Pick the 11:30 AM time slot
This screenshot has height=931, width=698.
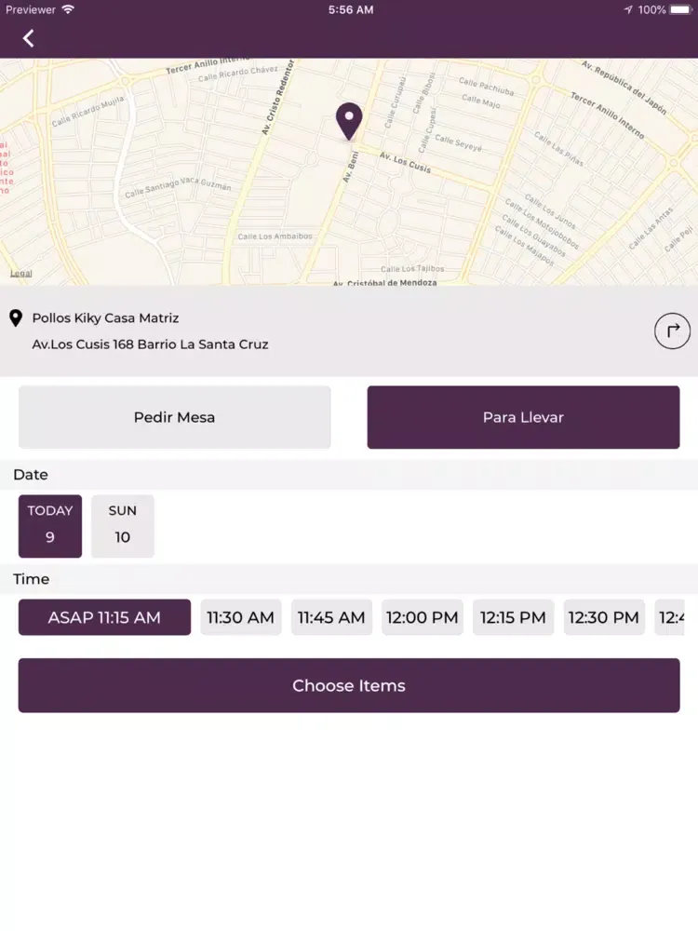(240, 617)
